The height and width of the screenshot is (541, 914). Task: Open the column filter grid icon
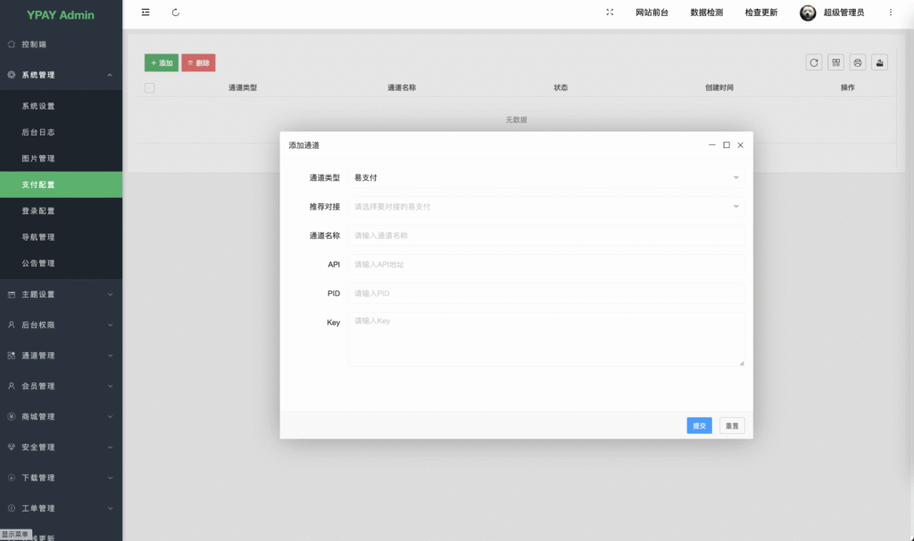tap(835, 62)
